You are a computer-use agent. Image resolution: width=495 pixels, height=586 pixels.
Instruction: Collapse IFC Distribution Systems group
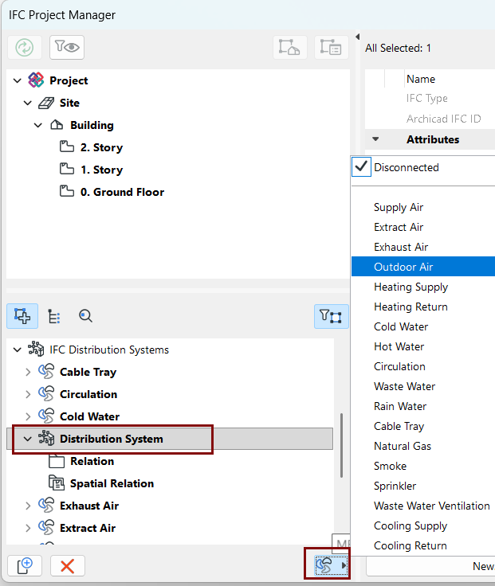click(x=18, y=350)
